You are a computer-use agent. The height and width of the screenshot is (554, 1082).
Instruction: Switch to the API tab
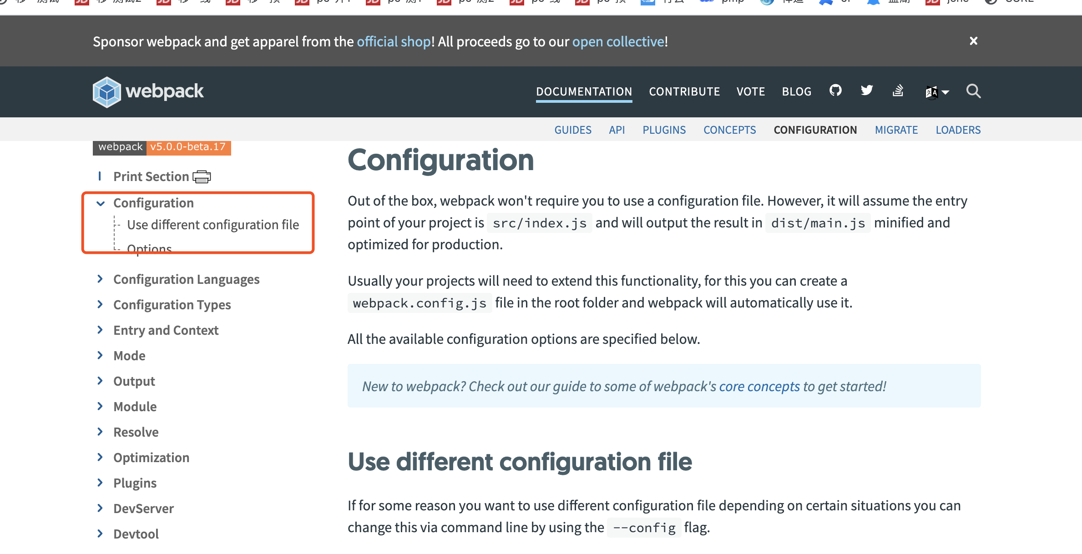pos(617,130)
